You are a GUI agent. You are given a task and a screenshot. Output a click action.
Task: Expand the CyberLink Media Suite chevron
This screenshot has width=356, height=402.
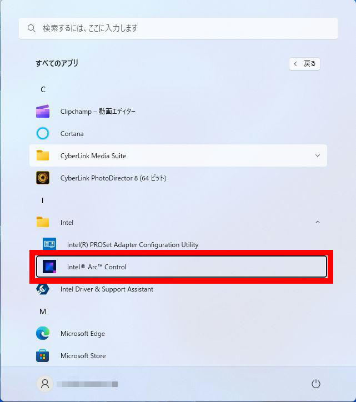pos(318,155)
